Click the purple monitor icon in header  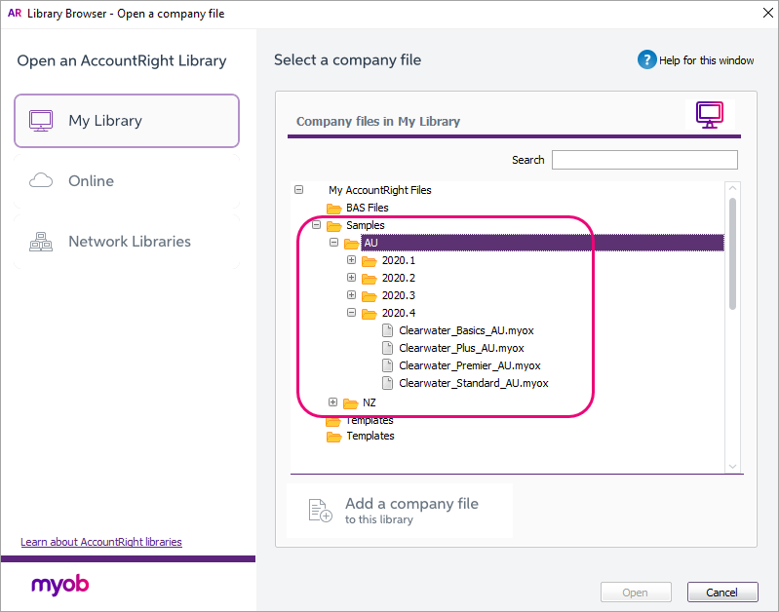point(710,115)
